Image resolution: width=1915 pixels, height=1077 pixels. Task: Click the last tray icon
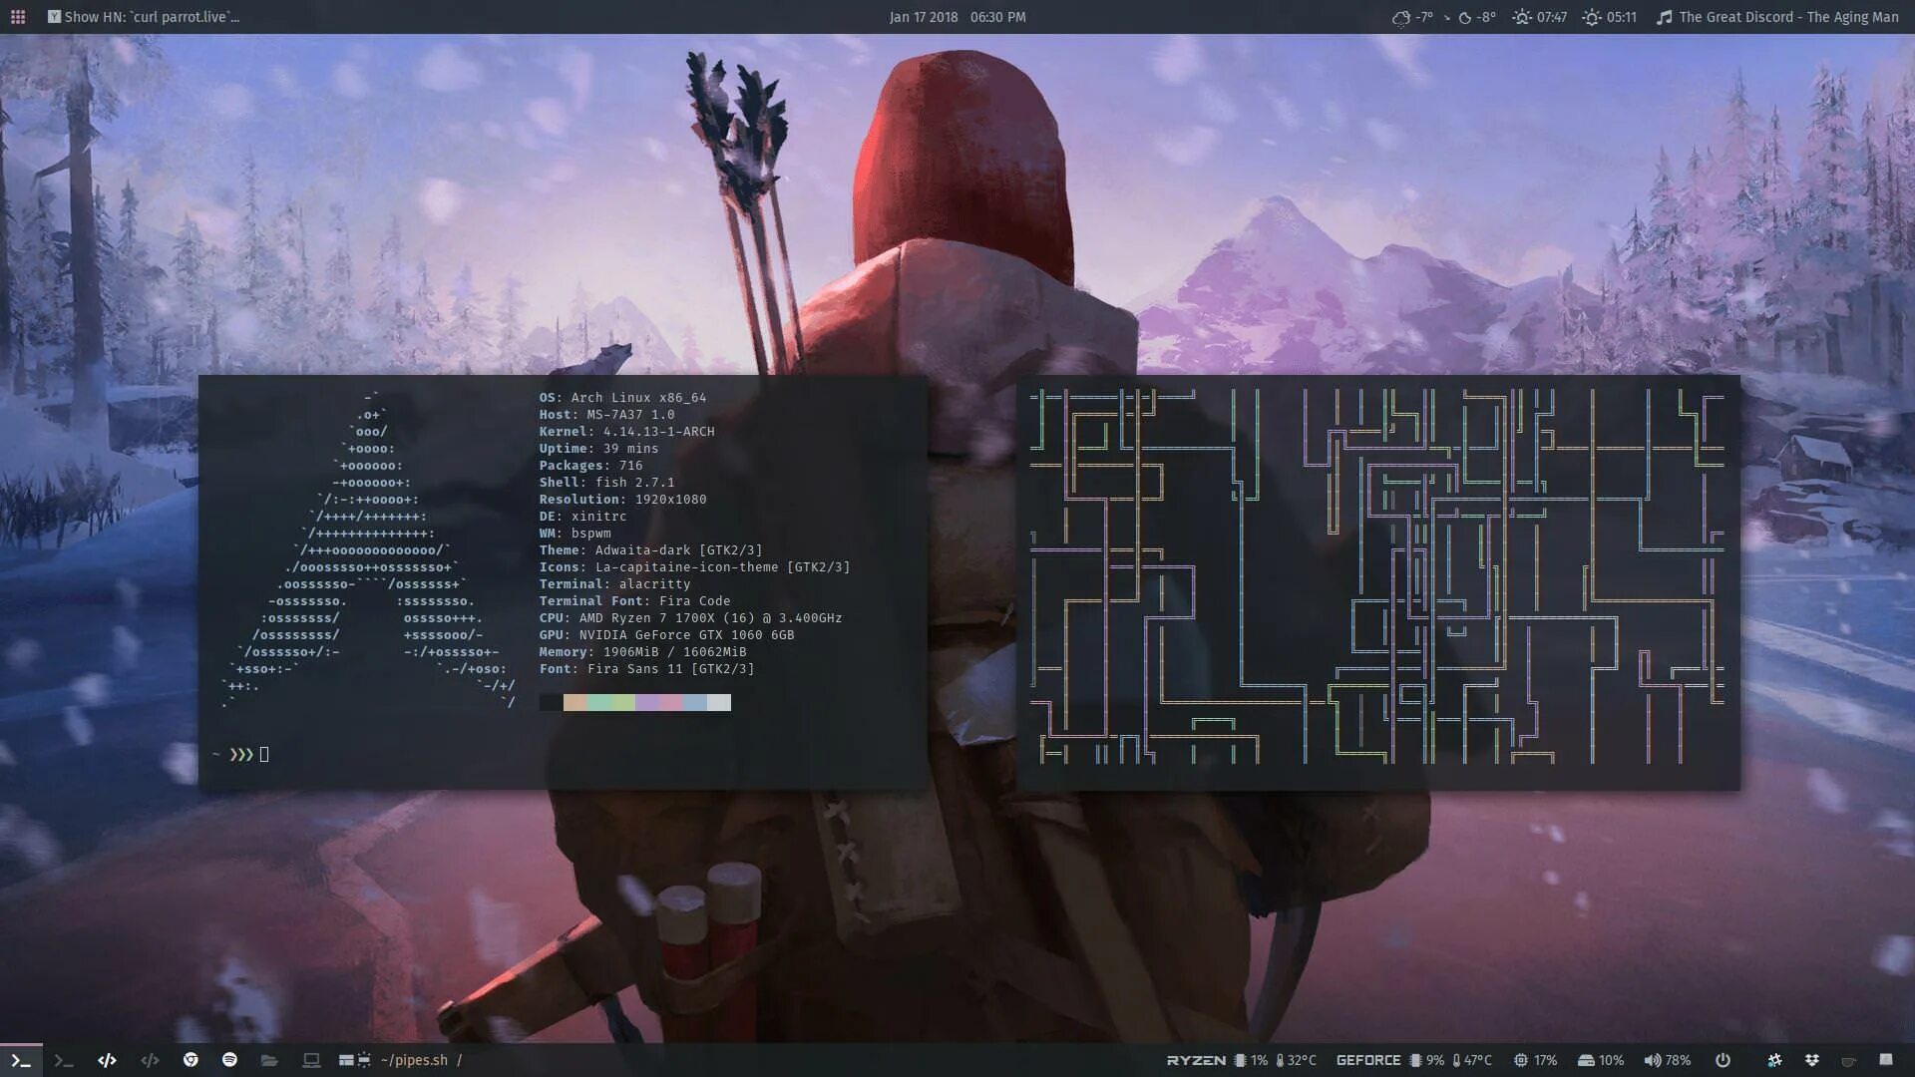pos(1885,1059)
